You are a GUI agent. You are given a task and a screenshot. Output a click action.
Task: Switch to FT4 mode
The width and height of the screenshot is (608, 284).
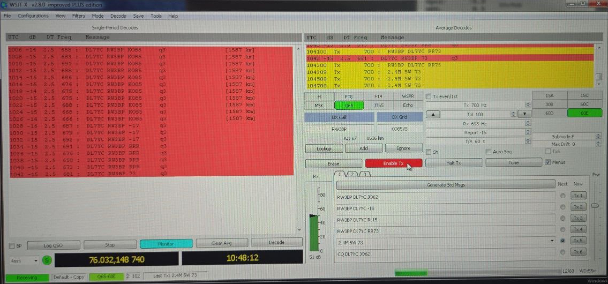(378, 96)
